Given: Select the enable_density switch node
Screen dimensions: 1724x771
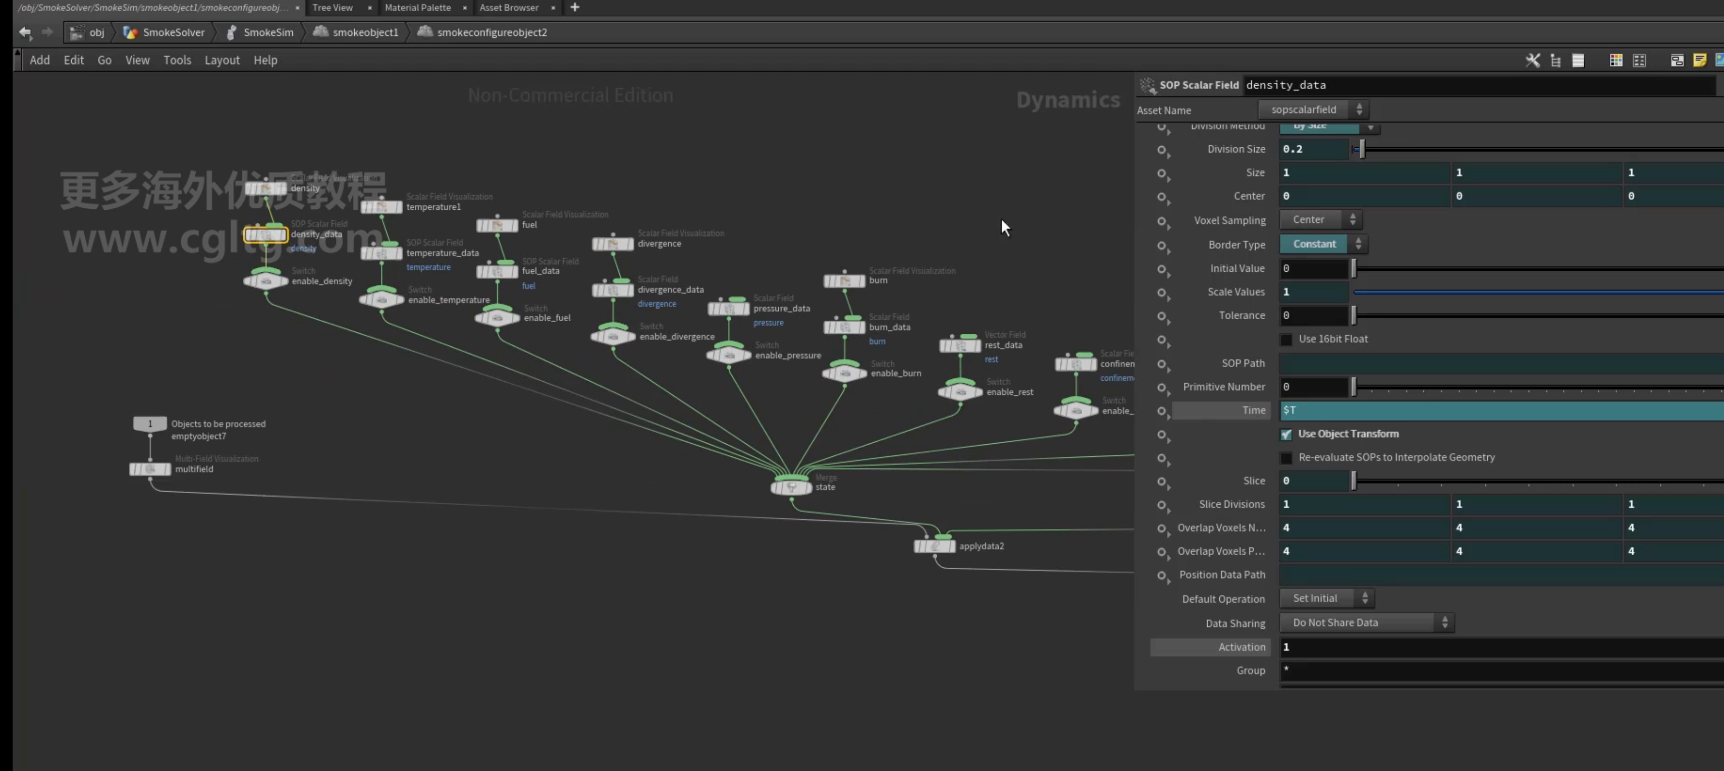Looking at the screenshot, I should coord(265,280).
